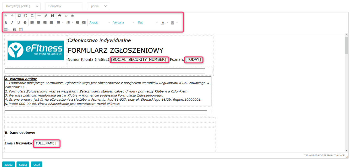The width and height of the screenshot is (354, 167).
Task: Open the special character (Omega) tool
Action: point(26,16)
